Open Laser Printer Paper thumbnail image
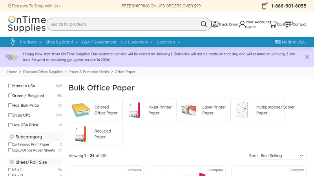The image size is (314, 176). (x=188, y=110)
